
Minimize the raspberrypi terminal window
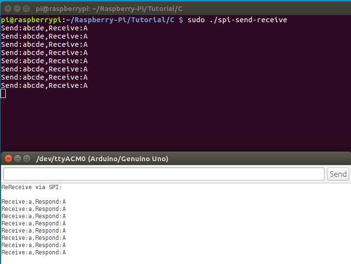point(15,8)
